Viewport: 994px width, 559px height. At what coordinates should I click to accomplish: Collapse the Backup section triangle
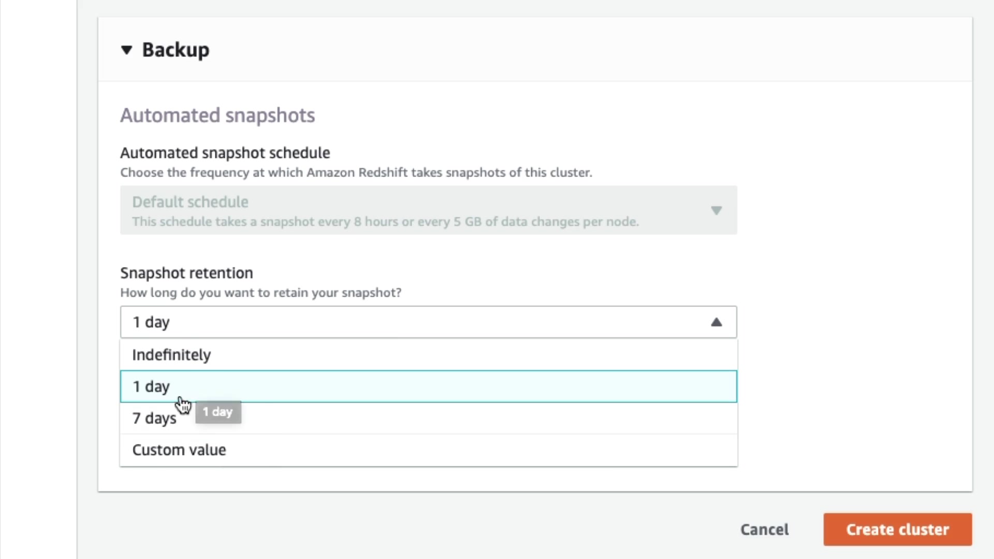(x=126, y=50)
